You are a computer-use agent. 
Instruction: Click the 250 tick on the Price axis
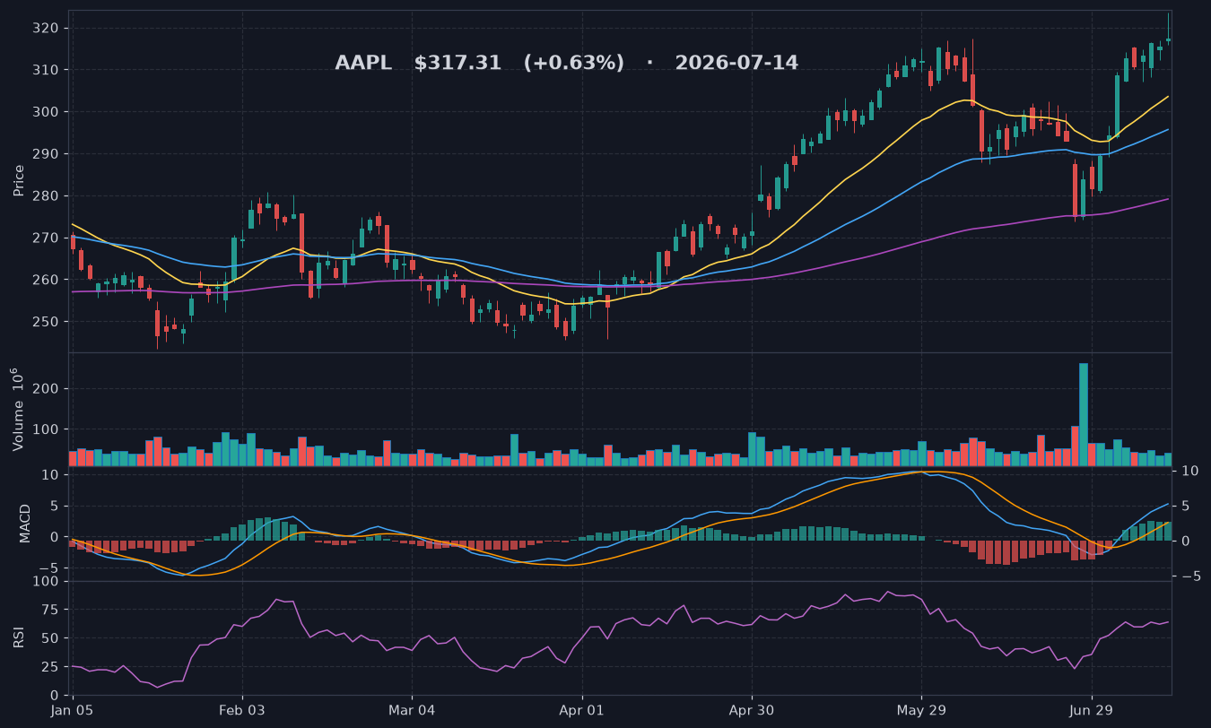(x=47, y=322)
